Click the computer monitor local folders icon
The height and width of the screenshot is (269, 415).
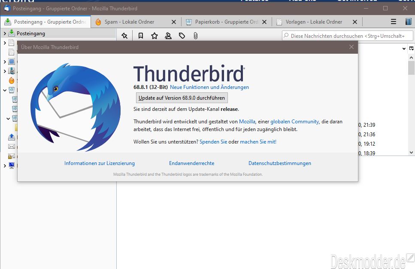point(12,165)
